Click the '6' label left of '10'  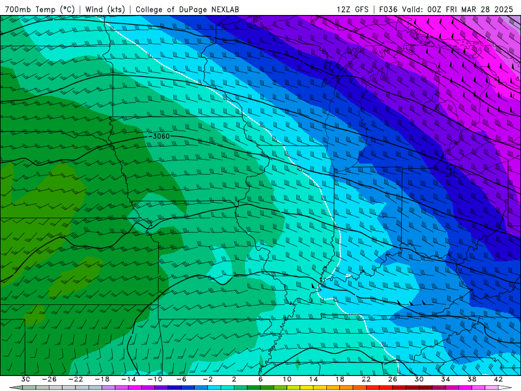tap(260, 379)
